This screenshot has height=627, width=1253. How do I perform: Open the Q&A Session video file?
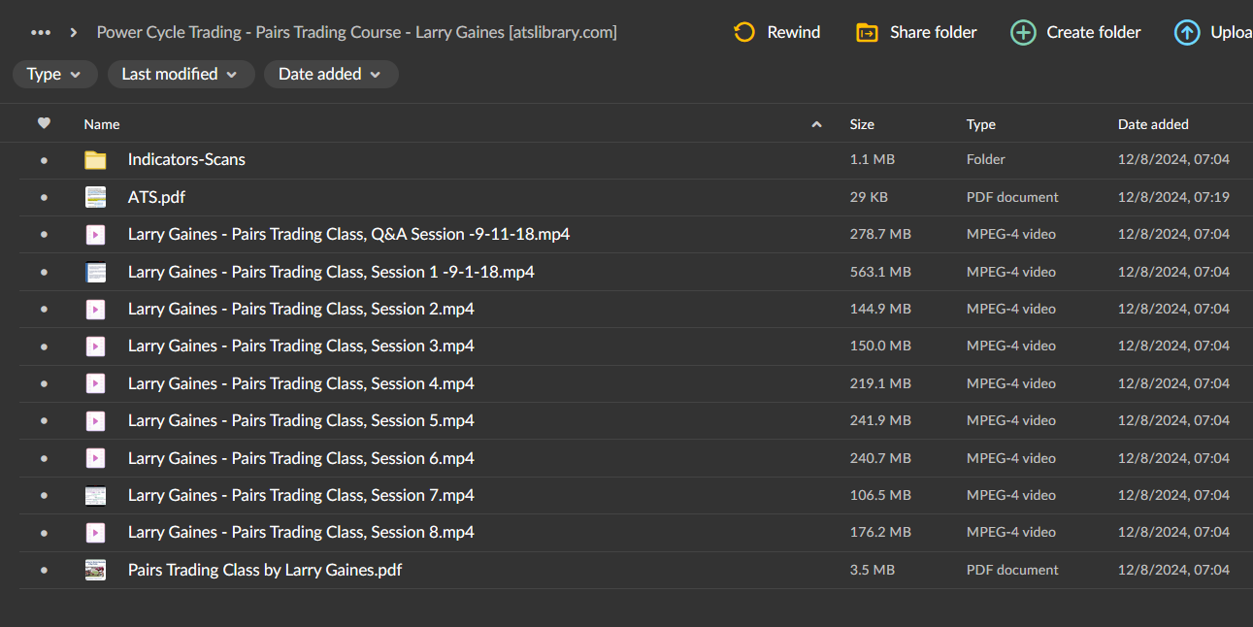[x=349, y=234]
